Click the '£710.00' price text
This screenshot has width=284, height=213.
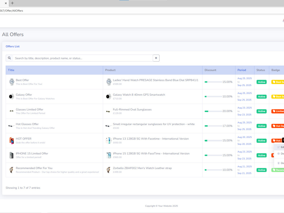[x=117, y=99]
